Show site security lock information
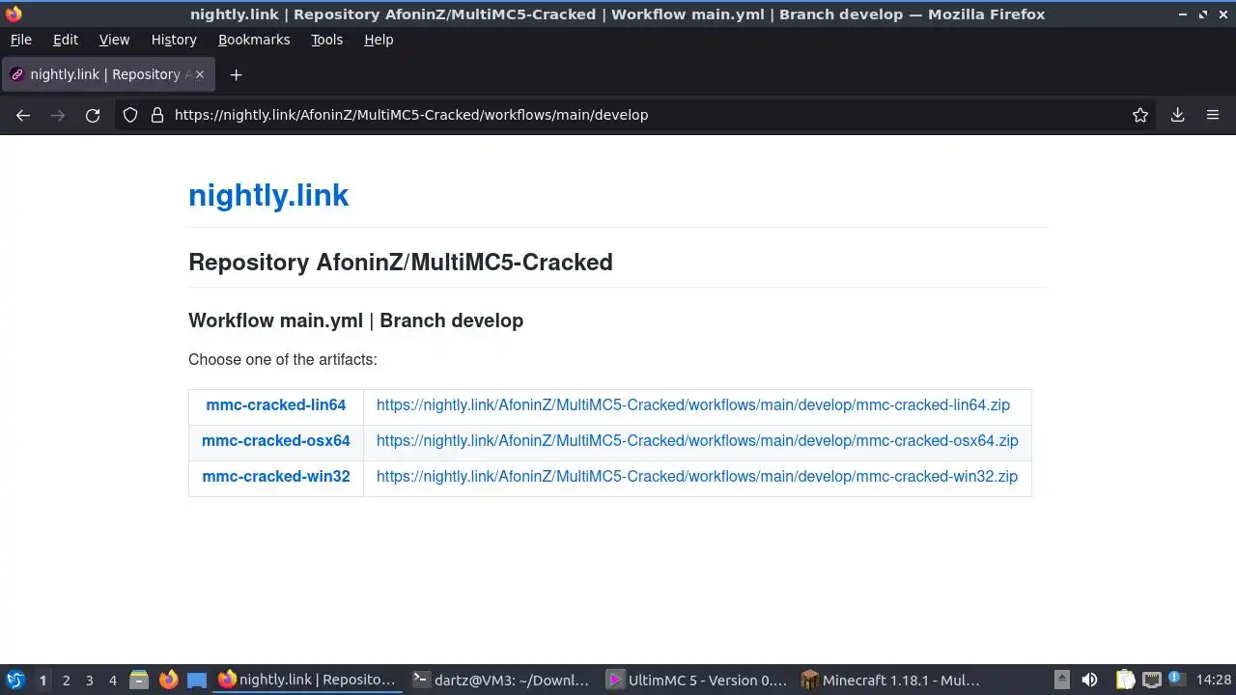 click(157, 115)
